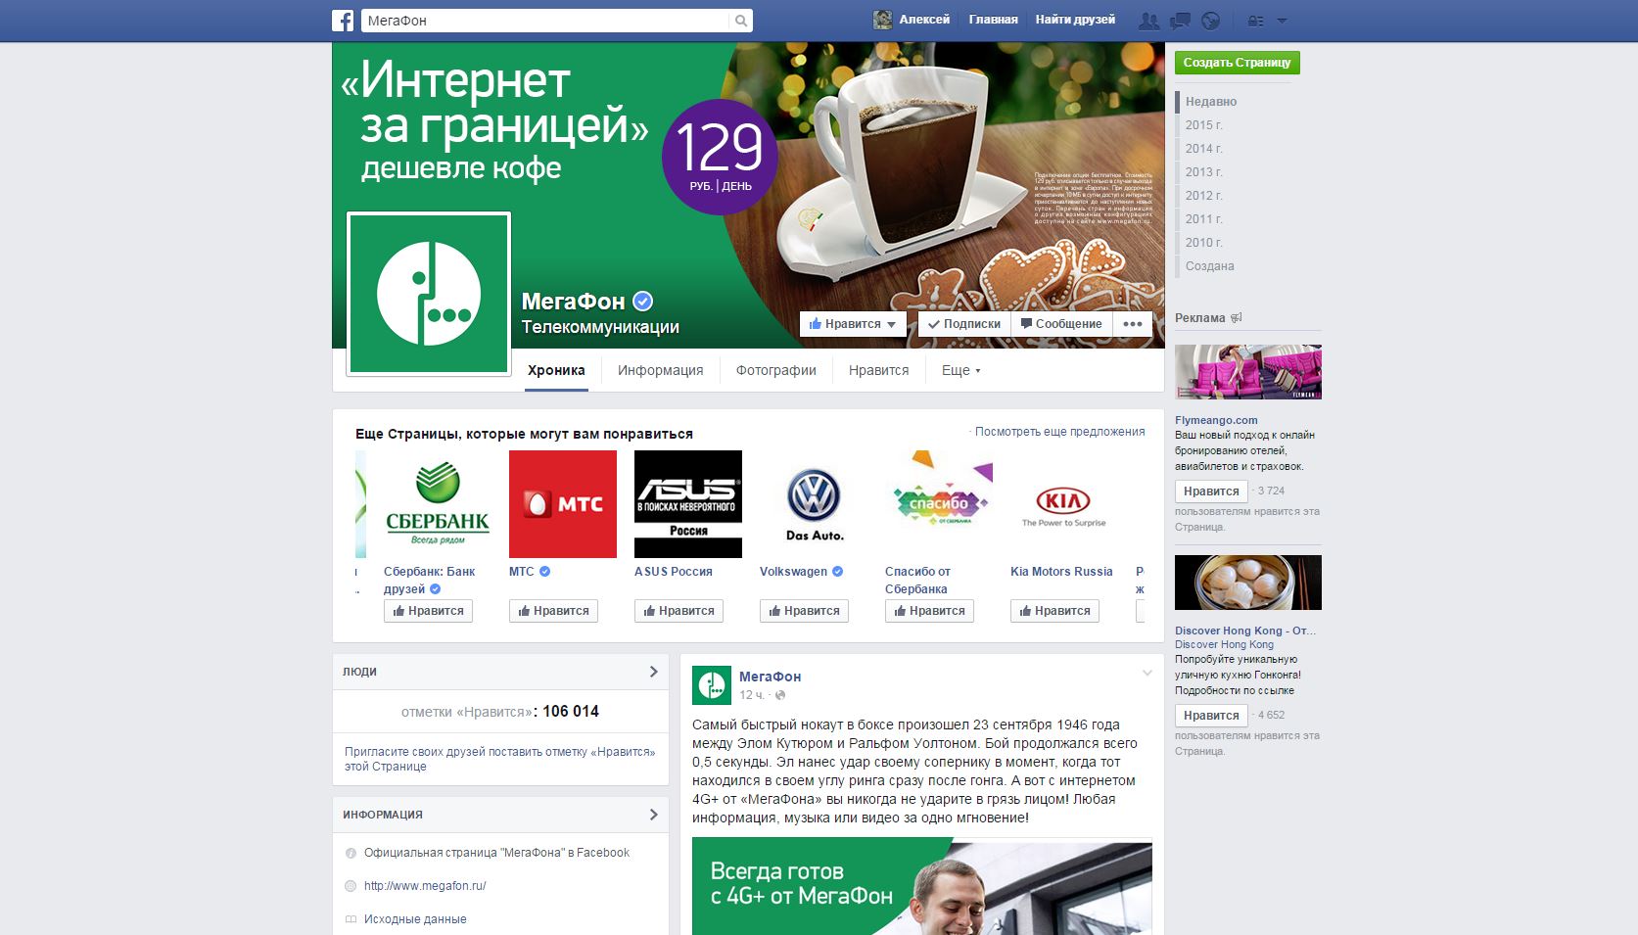Screen dimensions: 1638x935
Task: Click the 12 ч. post timestamp
Action: (751, 695)
